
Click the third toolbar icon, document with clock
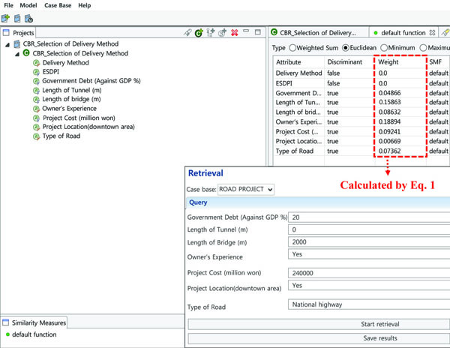tap(28, 19)
